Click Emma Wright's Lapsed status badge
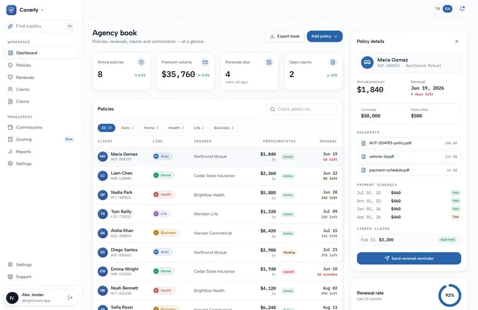478x310 pixels. [x=288, y=271]
